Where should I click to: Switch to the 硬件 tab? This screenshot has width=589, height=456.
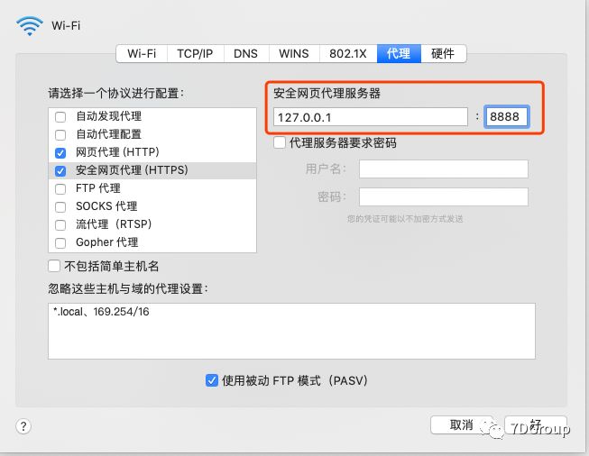[443, 54]
